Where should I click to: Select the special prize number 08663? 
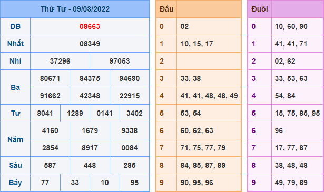pos(90,26)
